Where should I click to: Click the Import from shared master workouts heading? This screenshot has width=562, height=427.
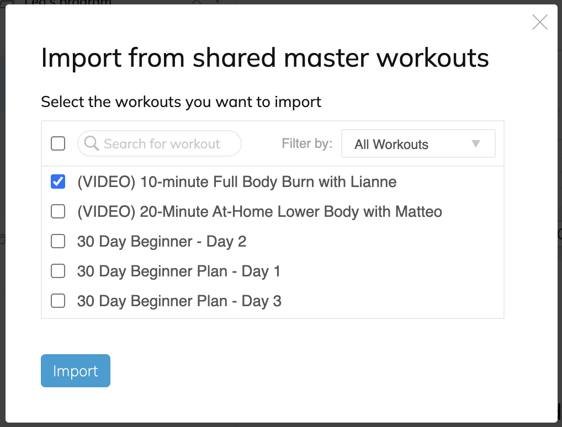[265, 57]
